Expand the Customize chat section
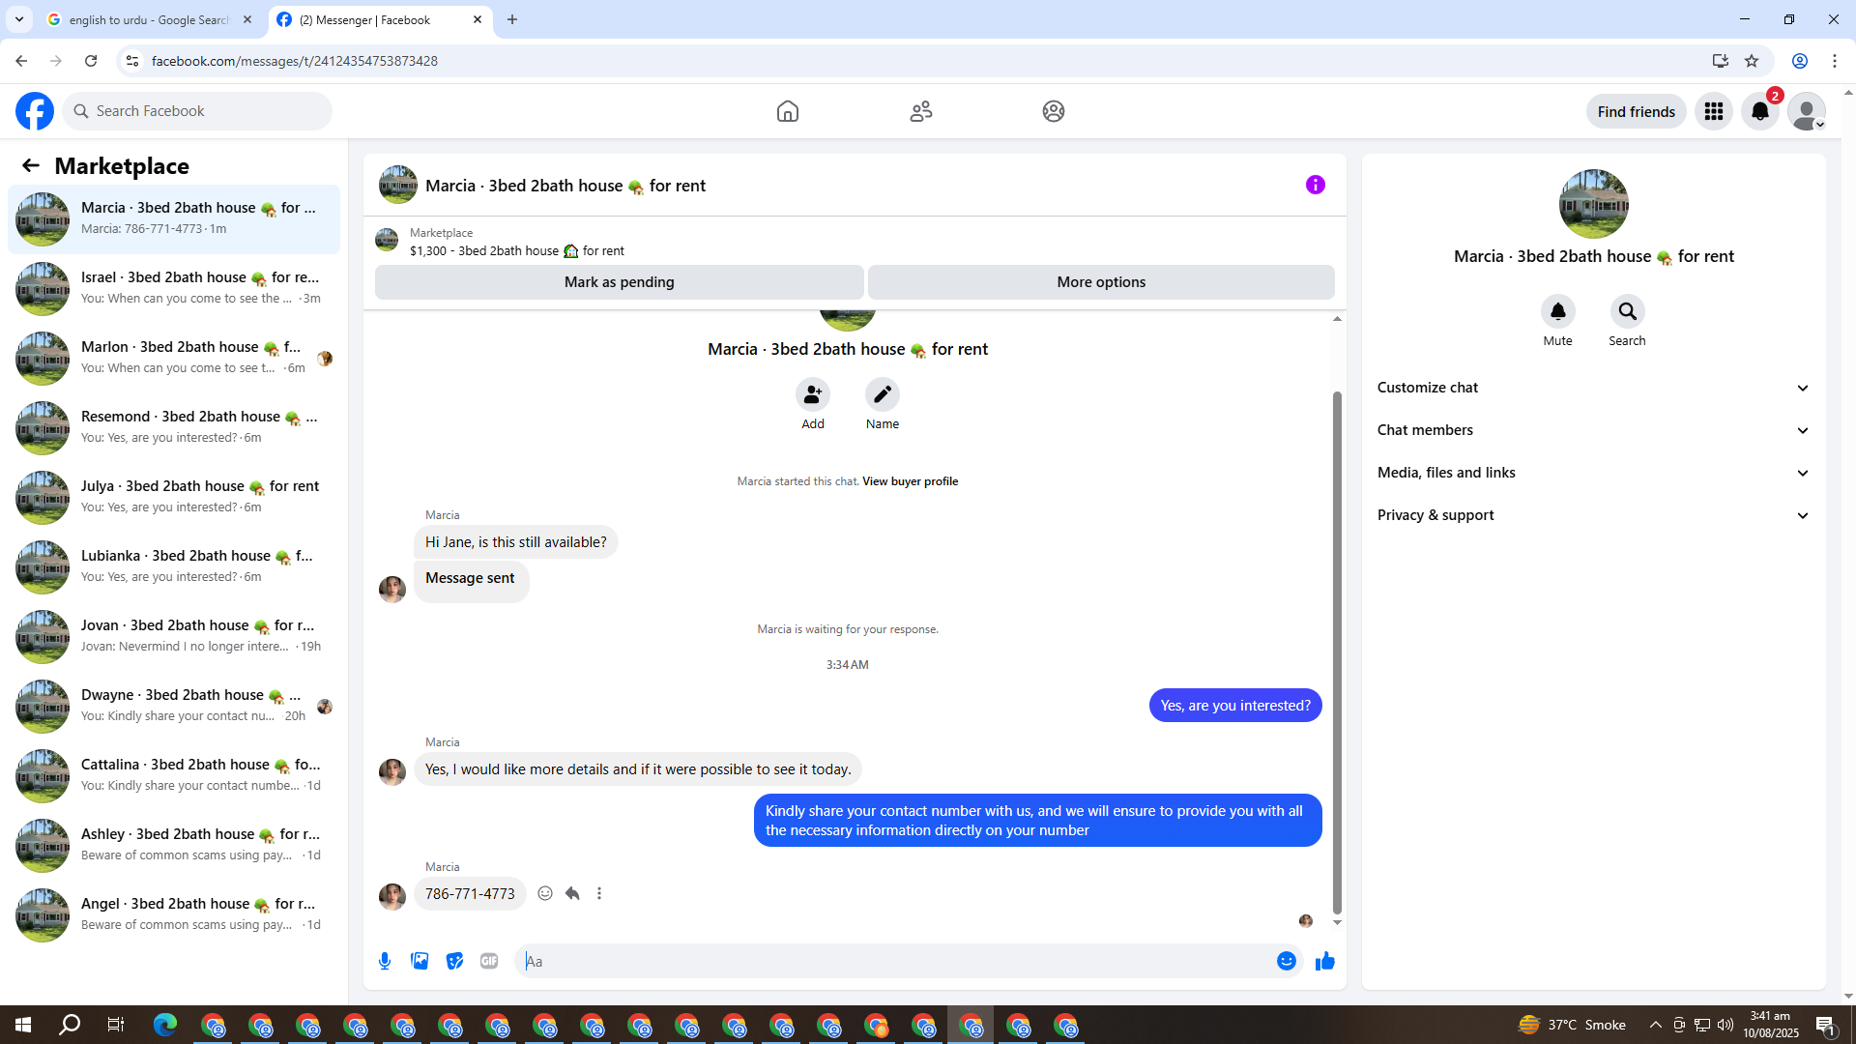Viewport: 1856px width, 1044px height. (x=1592, y=388)
